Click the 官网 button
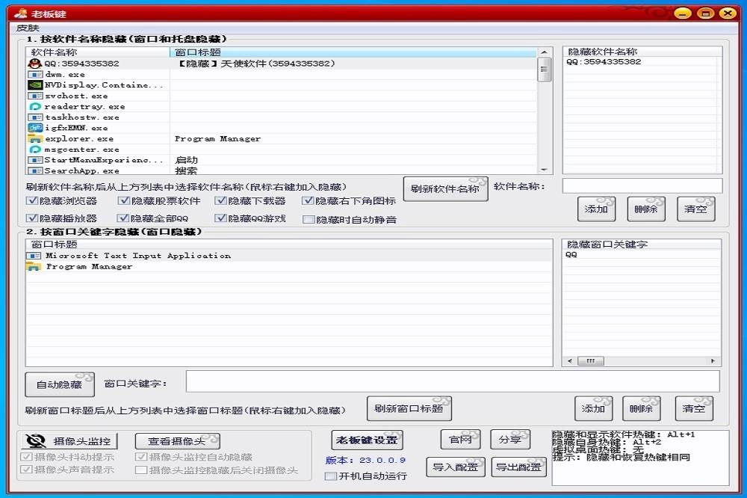The height and width of the screenshot is (498, 747). click(x=460, y=440)
